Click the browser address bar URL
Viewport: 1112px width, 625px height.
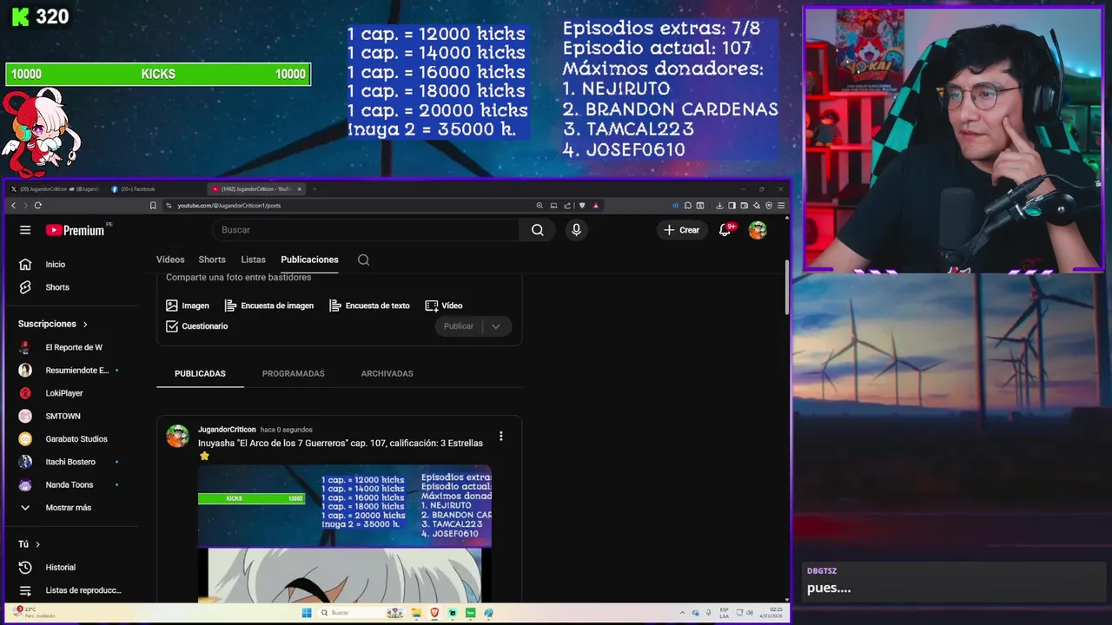pyautogui.click(x=229, y=206)
